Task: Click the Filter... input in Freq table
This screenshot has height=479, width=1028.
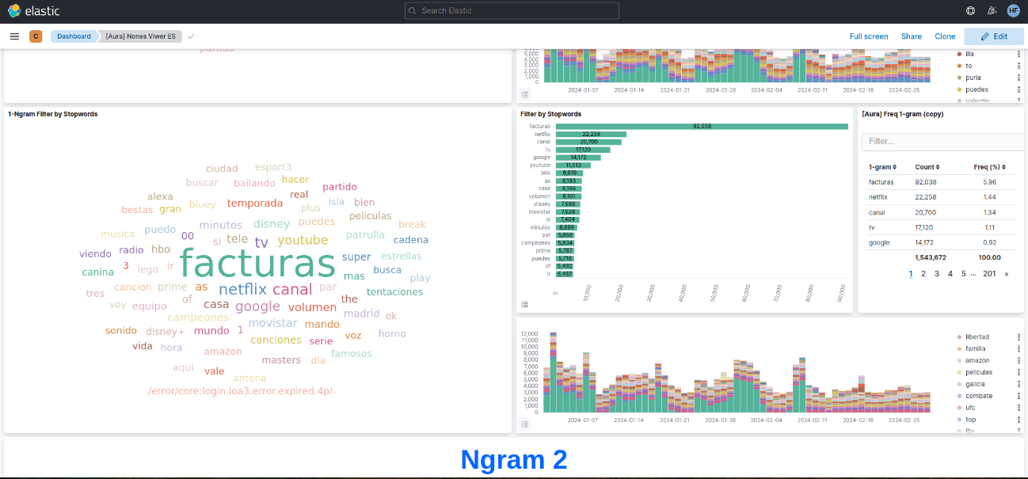Action: click(x=942, y=142)
